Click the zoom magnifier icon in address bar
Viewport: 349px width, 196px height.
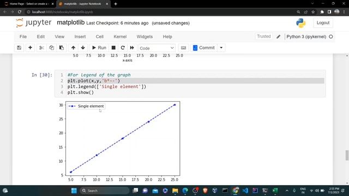point(298,12)
